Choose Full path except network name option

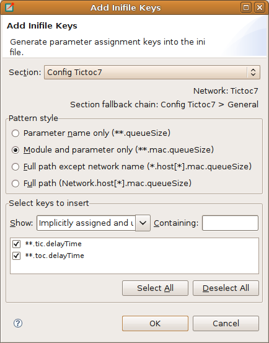tap(15, 167)
